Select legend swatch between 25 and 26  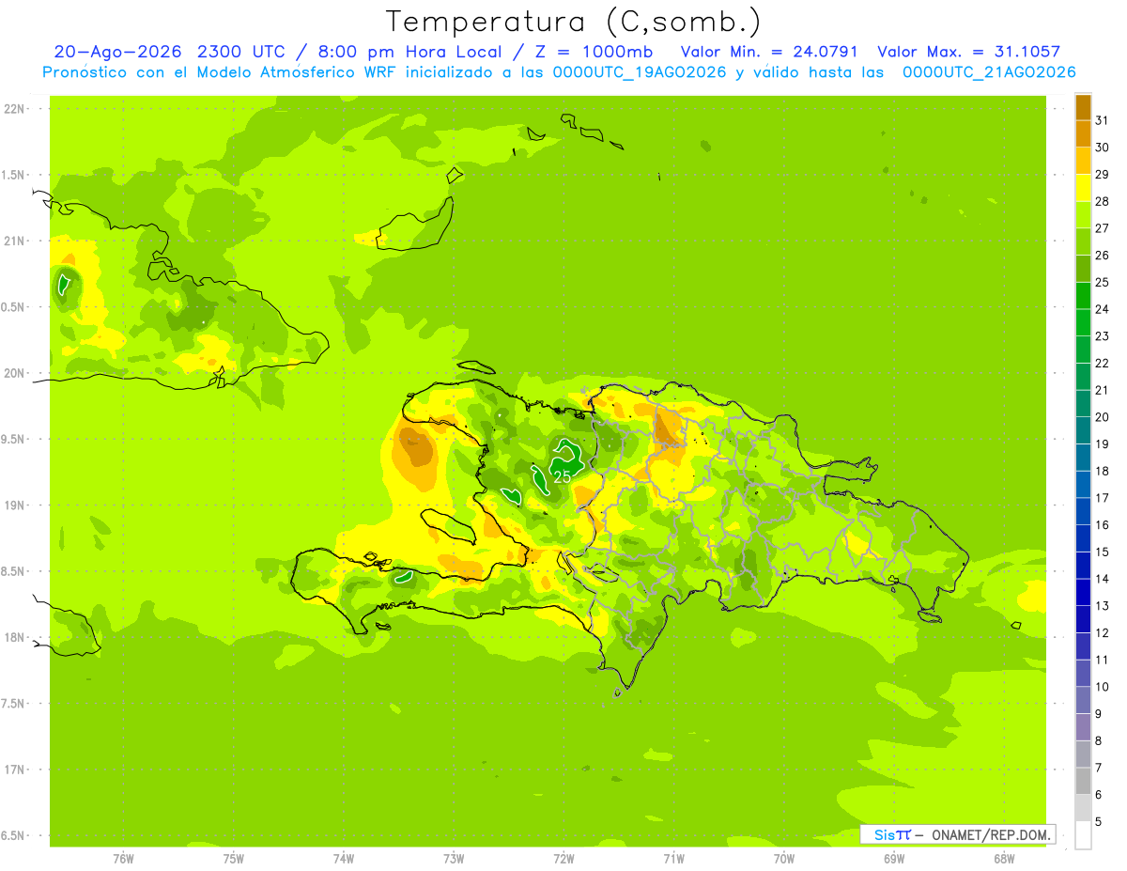[x=1083, y=269]
